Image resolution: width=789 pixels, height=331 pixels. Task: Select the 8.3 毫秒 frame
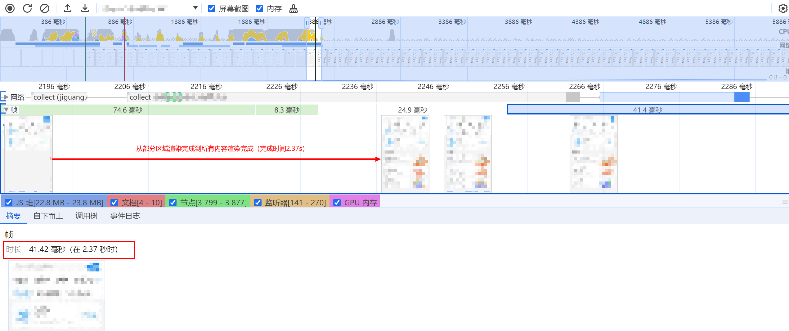click(x=287, y=110)
